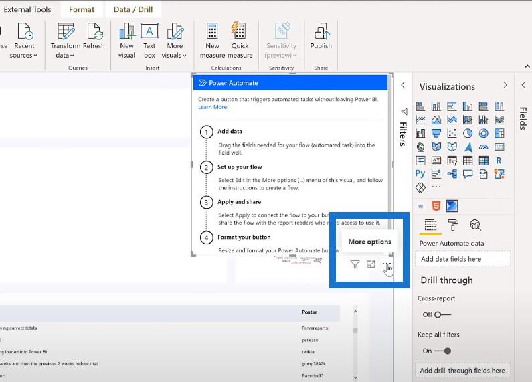This screenshot has width=532, height=382.
Task: Select the Ribbon chart visual
Action: pos(499,120)
